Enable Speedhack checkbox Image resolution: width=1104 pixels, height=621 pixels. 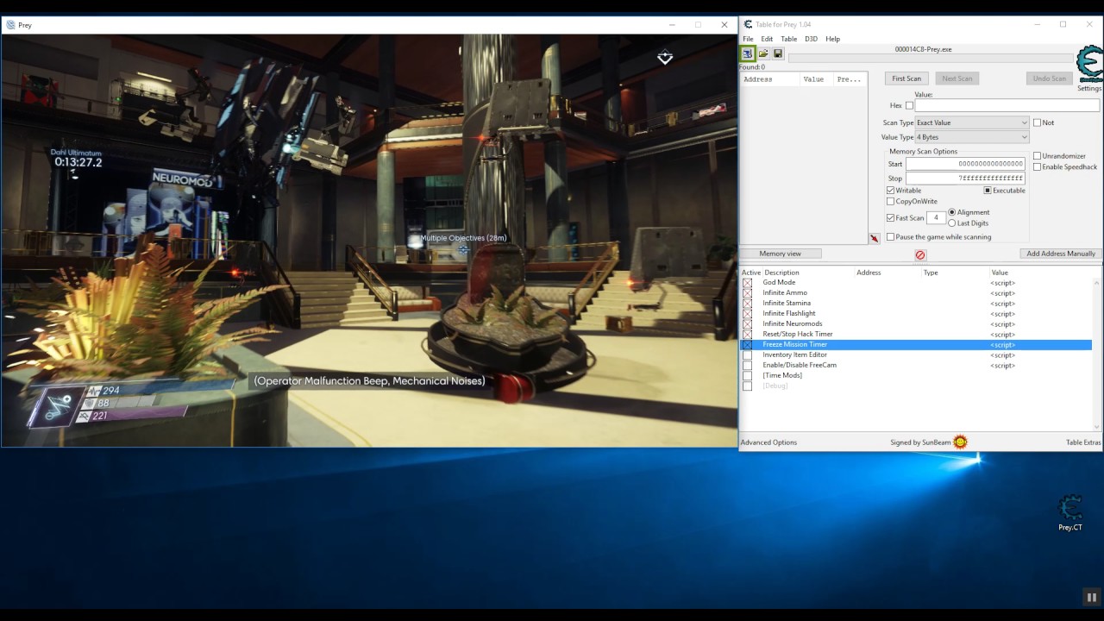(1038, 166)
